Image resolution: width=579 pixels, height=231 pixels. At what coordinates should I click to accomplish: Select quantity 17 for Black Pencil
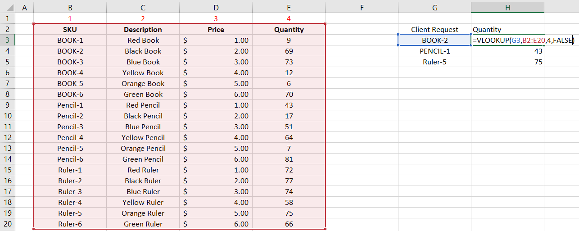289,116
